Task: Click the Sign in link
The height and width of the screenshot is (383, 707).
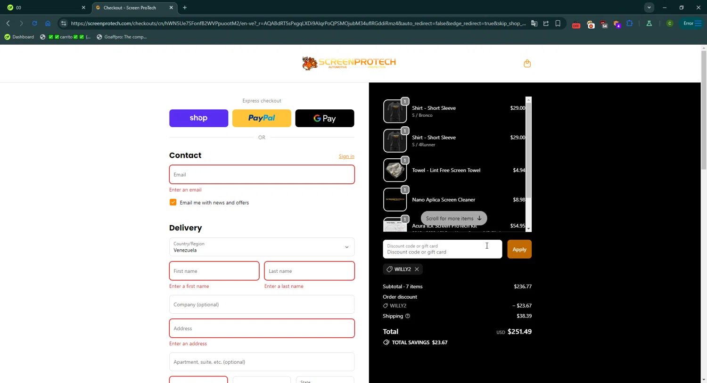Action: [346, 156]
